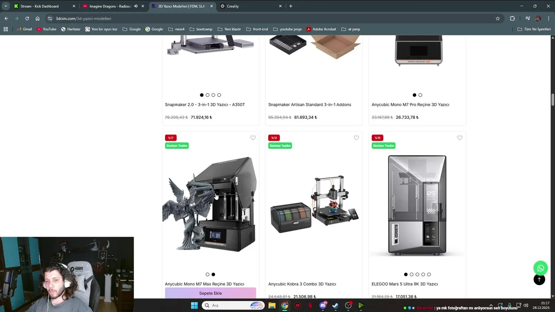The height and width of the screenshot is (312, 555).
Task: Open the Windows Start menu
Action: pyautogui.click(x=194, y=305)
